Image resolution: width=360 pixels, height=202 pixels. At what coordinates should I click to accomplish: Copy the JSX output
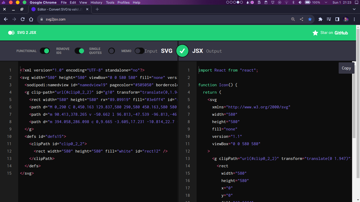click(346, 68)
